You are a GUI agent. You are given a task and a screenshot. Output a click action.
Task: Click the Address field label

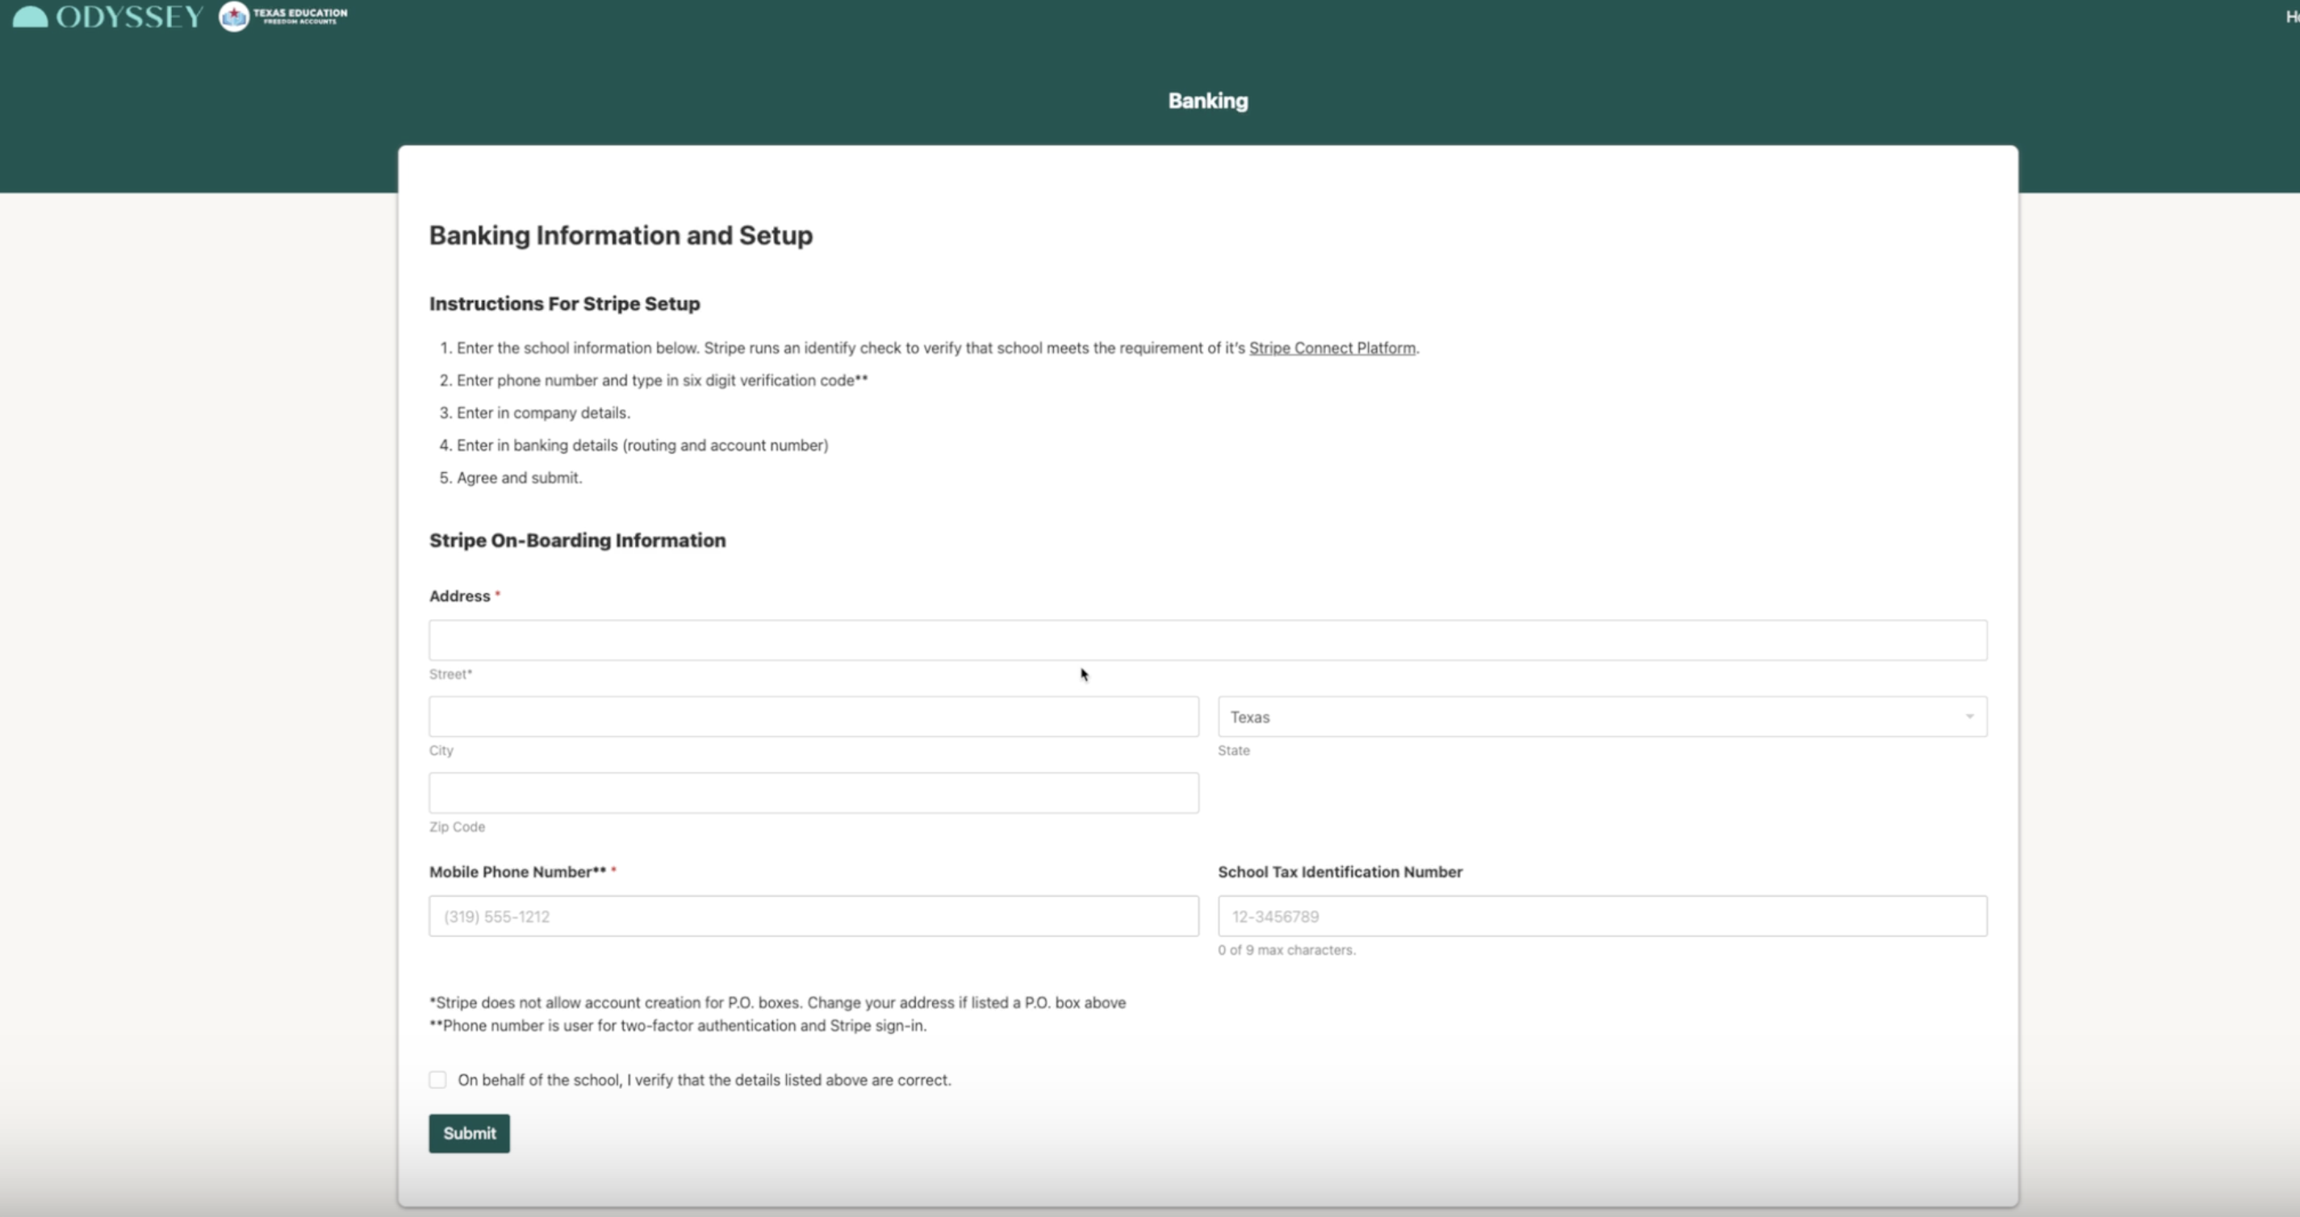[x=460, y=596]
